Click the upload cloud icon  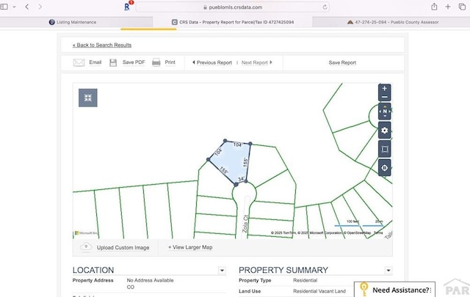86,247
